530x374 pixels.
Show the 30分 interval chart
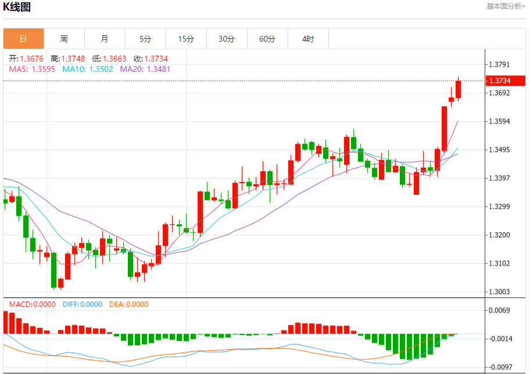pyautogui.click(x=227, y=39)
